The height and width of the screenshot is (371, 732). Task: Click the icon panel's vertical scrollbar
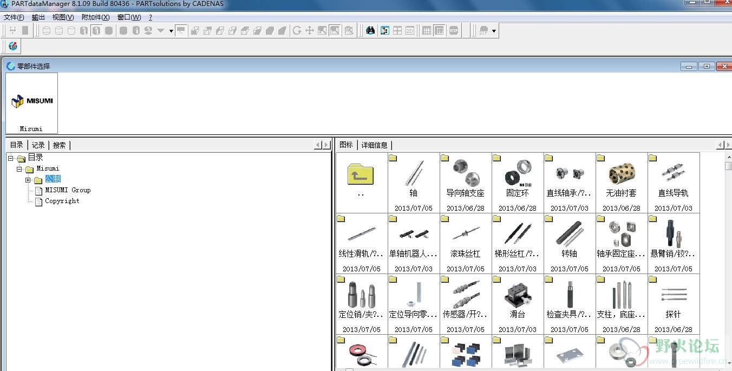click(728, 261)
